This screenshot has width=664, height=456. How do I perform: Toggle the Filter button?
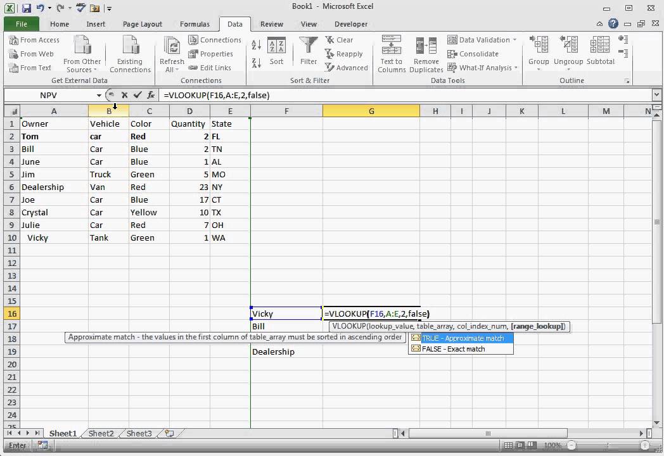[309, 51]
